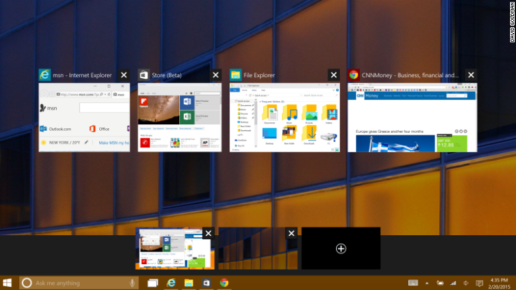
Task: Click the Excel tile in the Store preview
Action: point(187,116)
